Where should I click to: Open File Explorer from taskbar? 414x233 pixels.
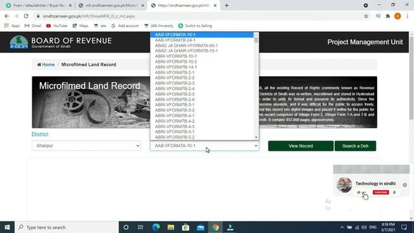pos(171,227)
